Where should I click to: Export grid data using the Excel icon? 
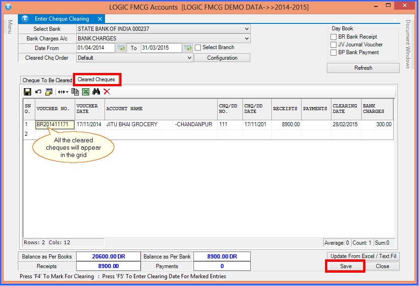coord(87,92)
